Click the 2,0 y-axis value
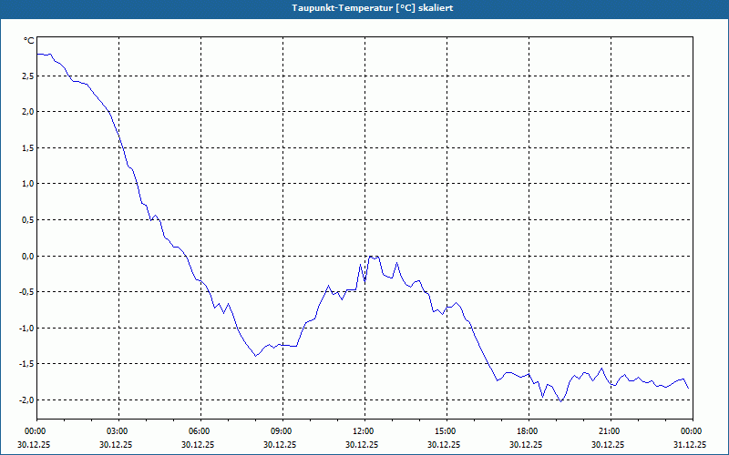Viewport: 729px width, 455px height. (x=27, y=111)
